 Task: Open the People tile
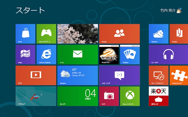click(119, 34)
